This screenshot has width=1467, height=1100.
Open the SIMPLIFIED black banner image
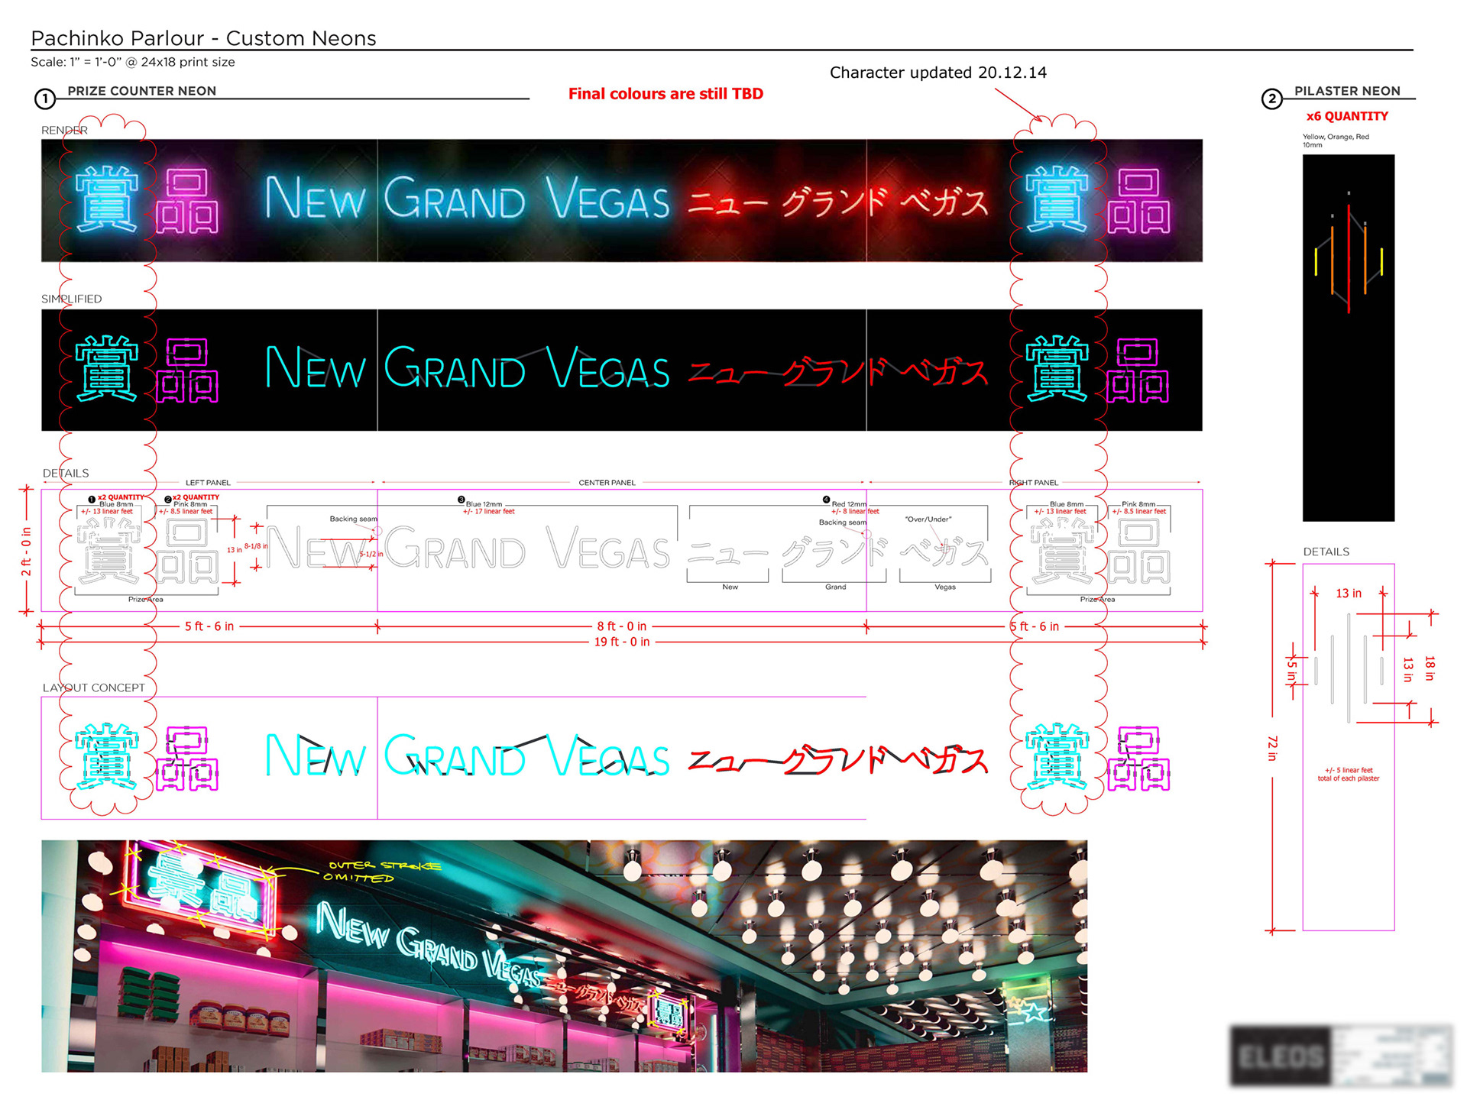coord(621,370)
